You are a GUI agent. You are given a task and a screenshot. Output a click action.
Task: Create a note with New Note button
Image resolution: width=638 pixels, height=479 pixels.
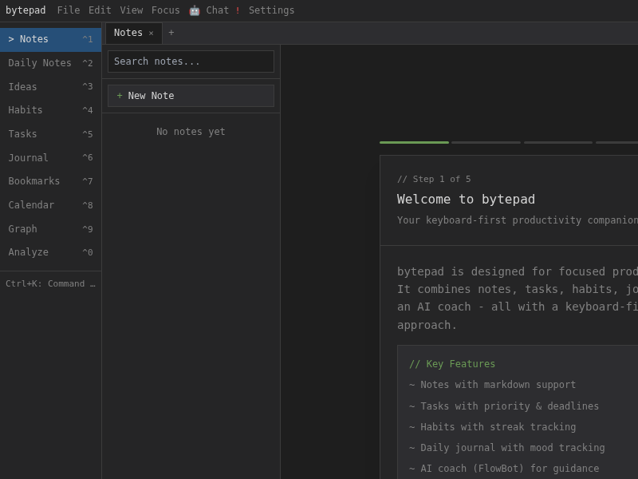pyautogui.click(x=191, y=96)
